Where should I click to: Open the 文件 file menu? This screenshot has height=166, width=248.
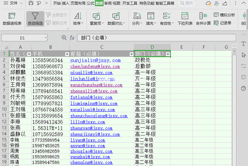[13, 3]
